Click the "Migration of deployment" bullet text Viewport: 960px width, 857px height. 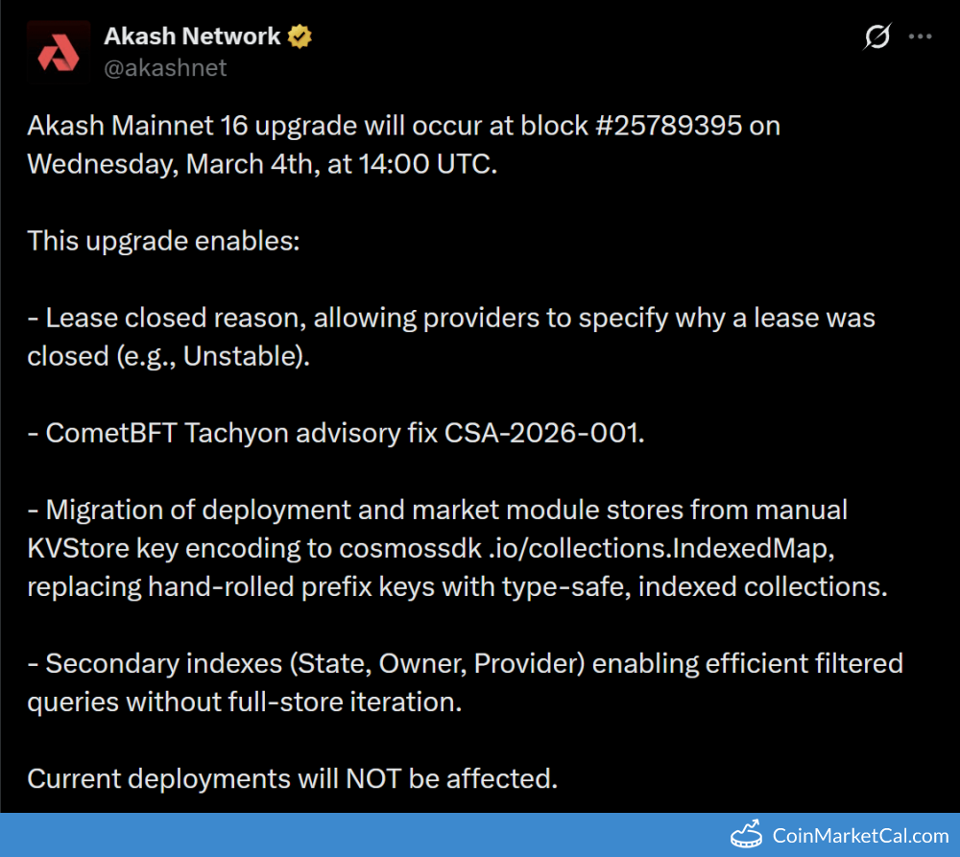click(437, 510)
